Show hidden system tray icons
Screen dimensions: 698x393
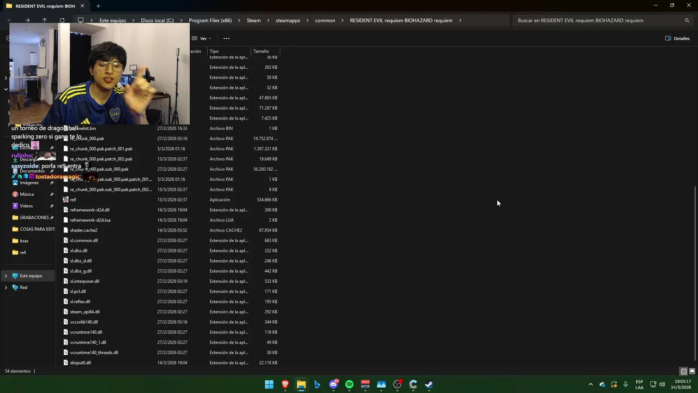pyautogui.click(x=590, y=384)
